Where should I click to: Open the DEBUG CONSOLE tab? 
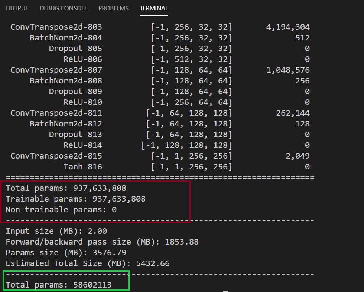pos(64,8)
